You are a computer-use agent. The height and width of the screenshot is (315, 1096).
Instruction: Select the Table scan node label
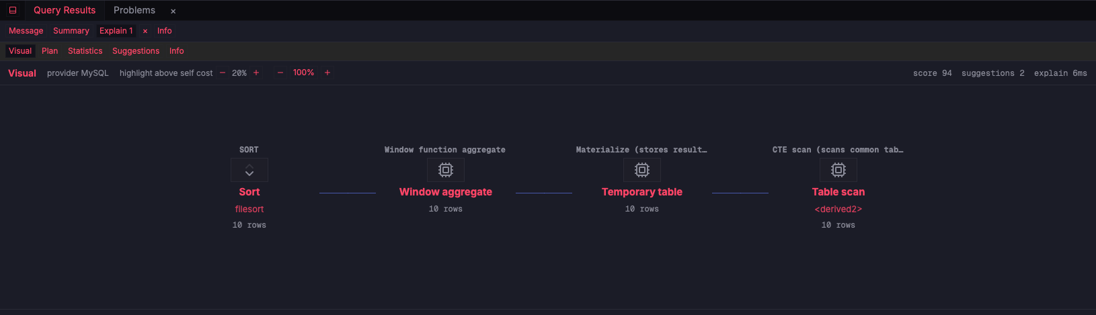[x=838, y=192]
